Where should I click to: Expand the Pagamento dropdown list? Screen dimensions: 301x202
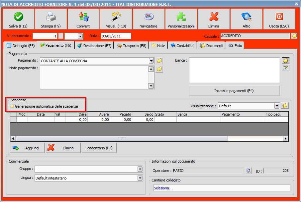click(x=151, y=61)
